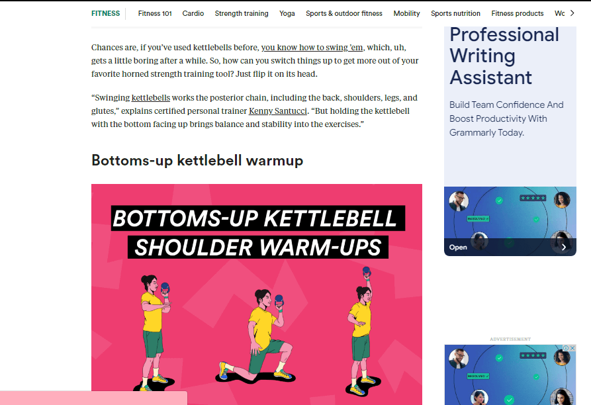Click Open on the Grammarly ad
This screenshot has height=405, width=591.
coord(458,247)
